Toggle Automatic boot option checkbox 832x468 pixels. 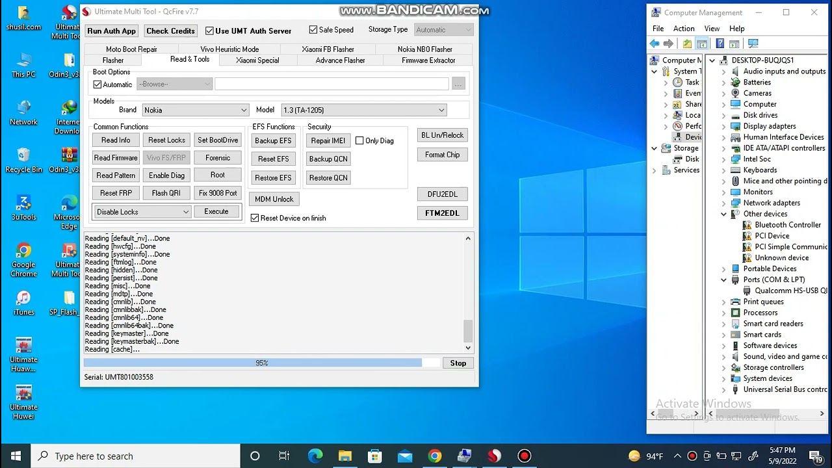point(97,84)
